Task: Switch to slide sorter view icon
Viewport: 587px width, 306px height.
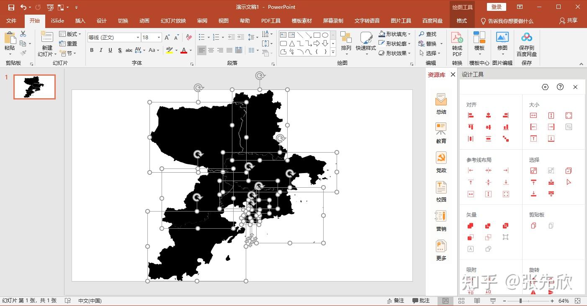Action: click(x=461, y=301)
